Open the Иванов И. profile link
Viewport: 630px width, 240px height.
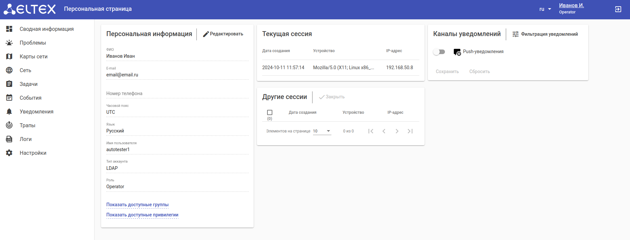tap(571, 6)
